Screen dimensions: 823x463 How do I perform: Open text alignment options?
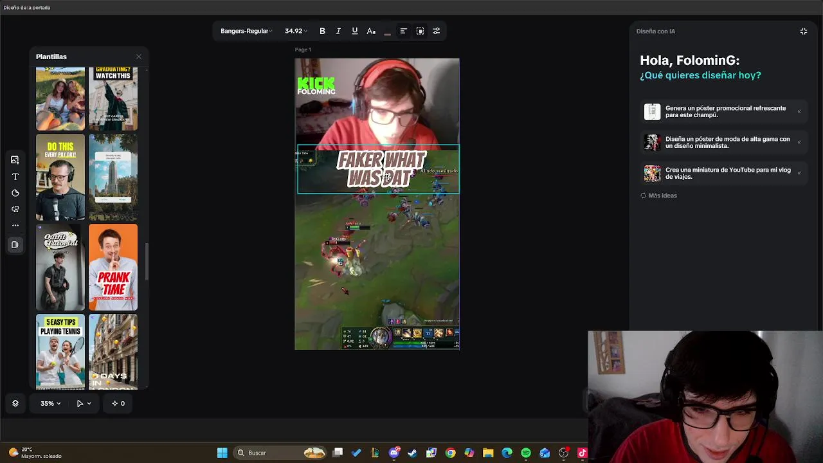tap(403, 31)
